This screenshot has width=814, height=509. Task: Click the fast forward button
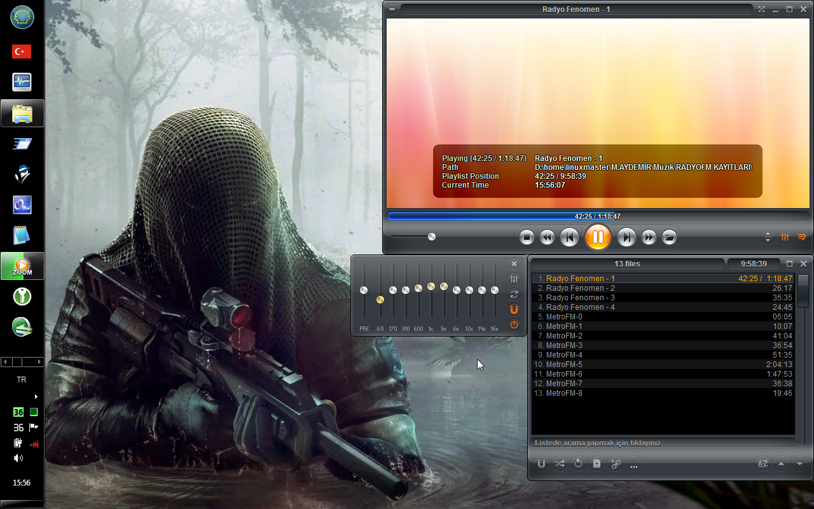tap(649, 237)
